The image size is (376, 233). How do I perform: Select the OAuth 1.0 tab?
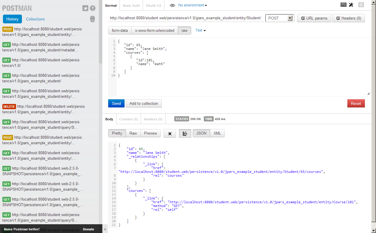(153, 6)
